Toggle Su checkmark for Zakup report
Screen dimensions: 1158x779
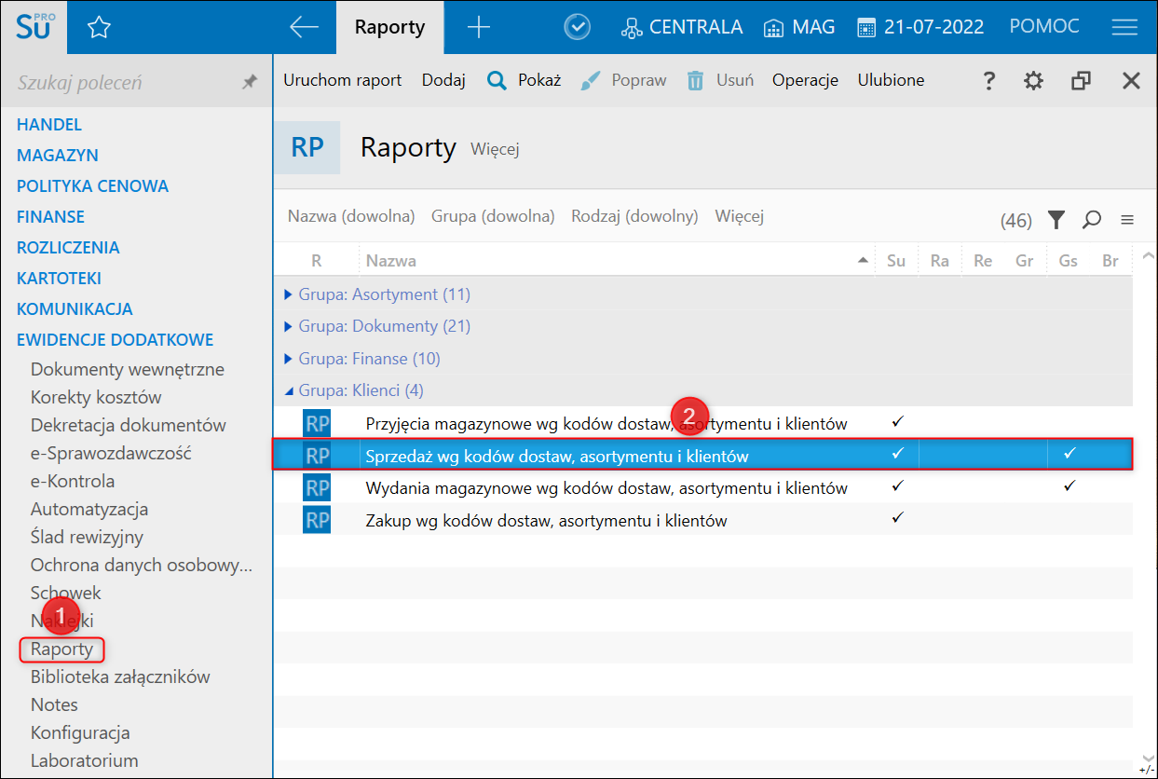tap(897, 518)
